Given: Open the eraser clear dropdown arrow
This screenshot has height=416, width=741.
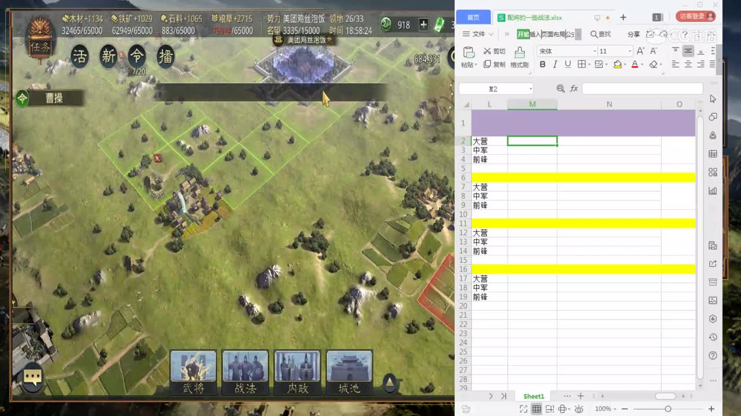Looking at the screenshot, I should pos(661,65).
